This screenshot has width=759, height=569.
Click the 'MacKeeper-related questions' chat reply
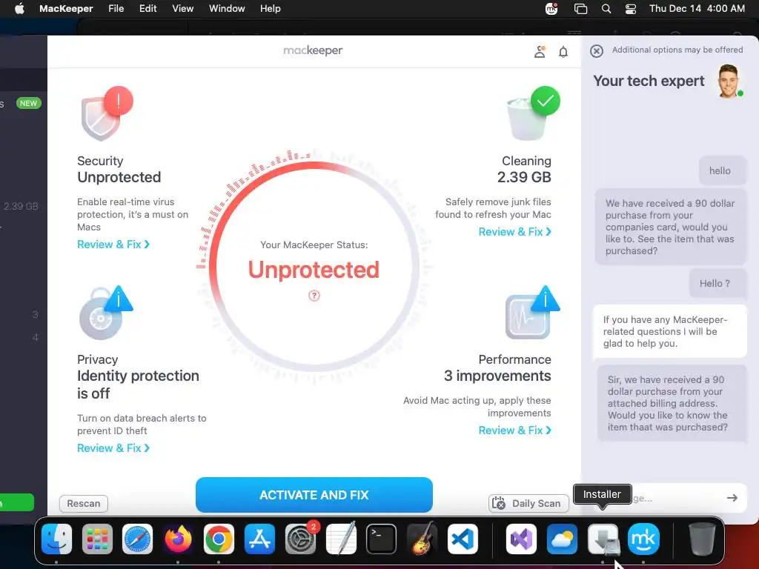coord(670,331)
